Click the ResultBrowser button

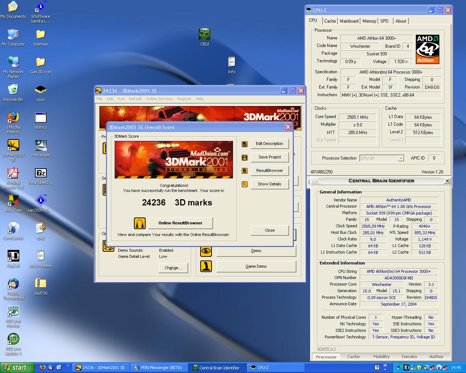pyautogui.click(x=269, y=171)
